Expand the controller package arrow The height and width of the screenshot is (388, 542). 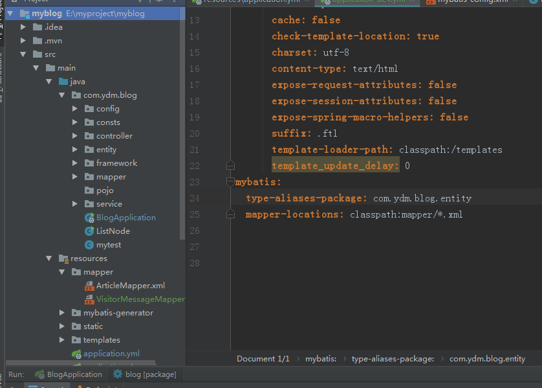[74, 135]
